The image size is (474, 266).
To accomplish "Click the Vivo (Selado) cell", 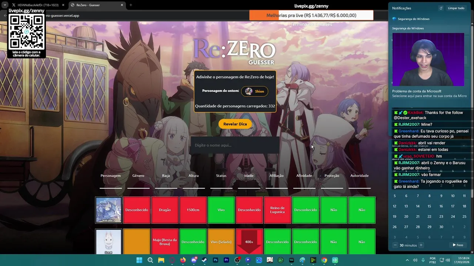I will tap(221, 242).
